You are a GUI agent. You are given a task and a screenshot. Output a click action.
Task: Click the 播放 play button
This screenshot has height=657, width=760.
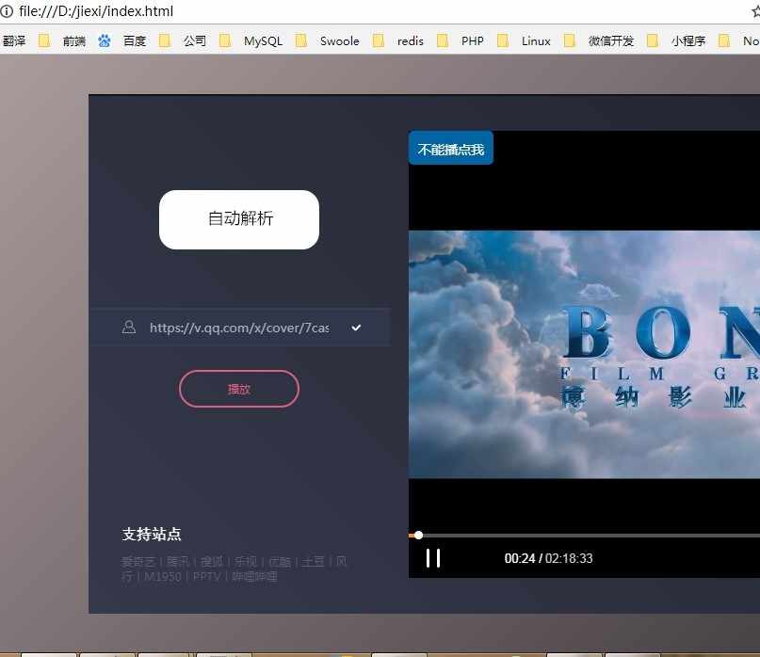239,389
